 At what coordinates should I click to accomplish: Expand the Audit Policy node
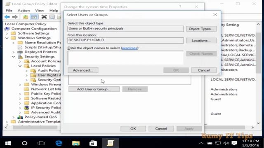26,71
